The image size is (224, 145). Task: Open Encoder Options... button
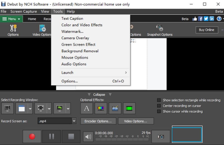click(98, 121)
